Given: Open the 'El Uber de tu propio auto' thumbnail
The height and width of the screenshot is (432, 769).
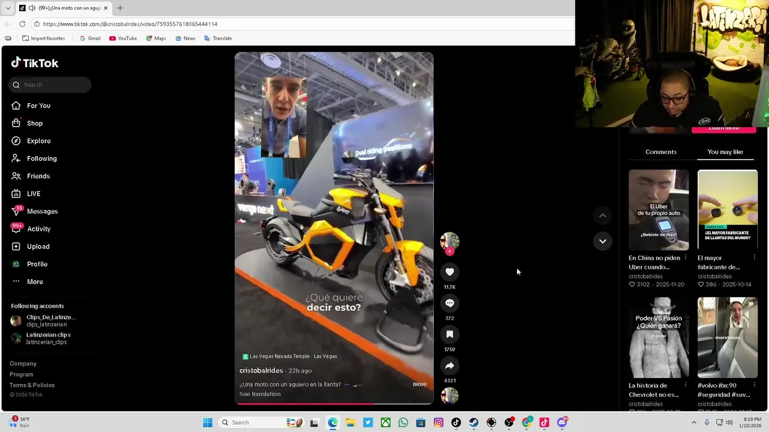Looking at the screenshot, I should (x=658, y=210).
